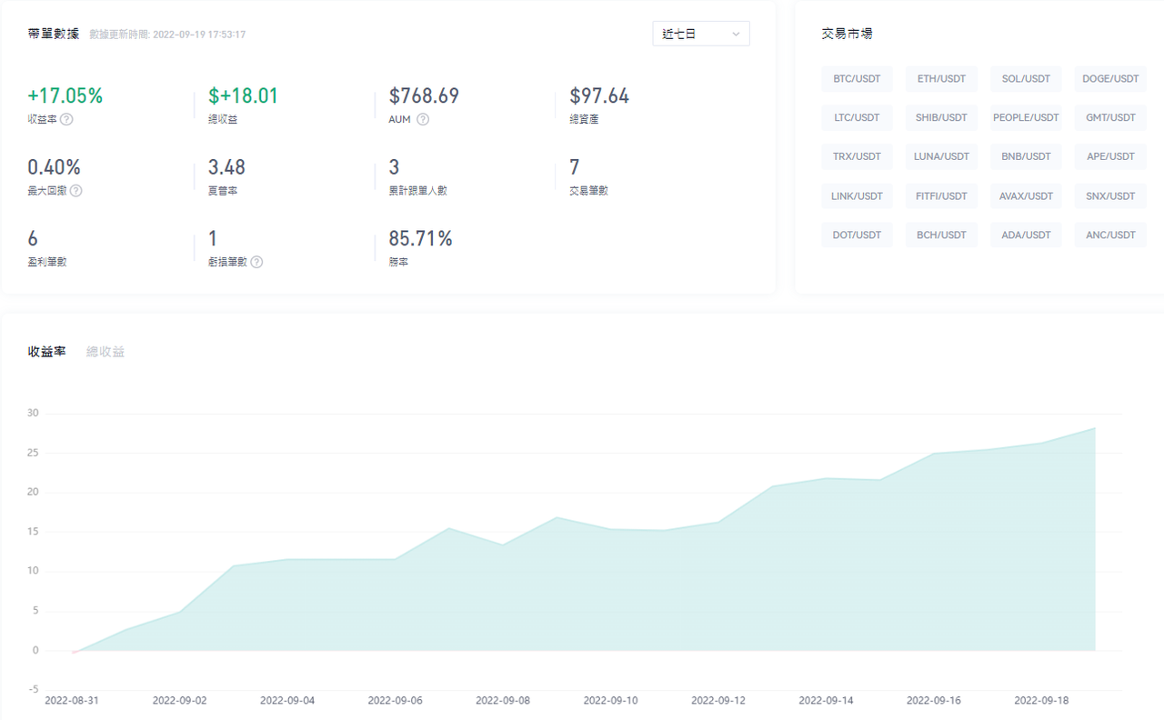Click the +17.05% return rate value
Viewport: 1164px width, 720px height.
coord(65,96)
